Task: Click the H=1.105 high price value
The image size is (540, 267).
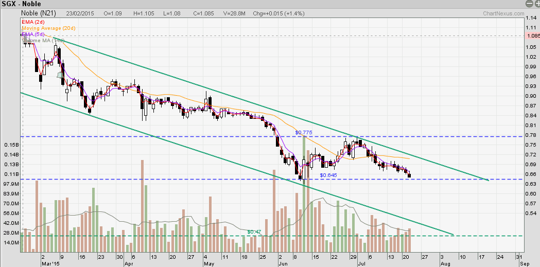Action: tap(144, 13)
